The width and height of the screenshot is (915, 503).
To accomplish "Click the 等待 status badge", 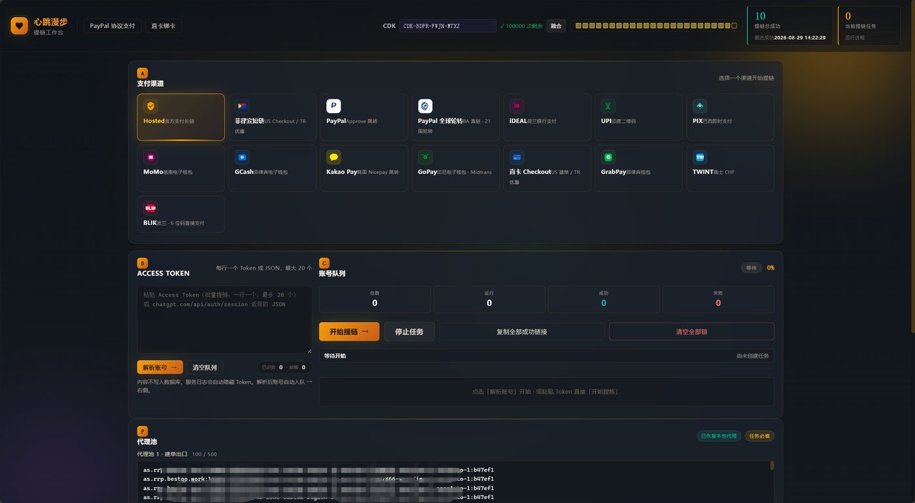I will pos(752,268).
